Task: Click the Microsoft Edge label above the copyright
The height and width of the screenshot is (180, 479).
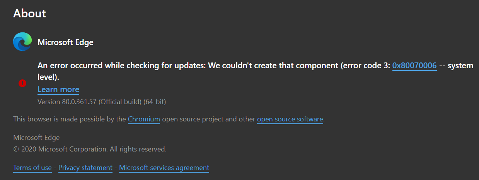Action: click(36, 138)
